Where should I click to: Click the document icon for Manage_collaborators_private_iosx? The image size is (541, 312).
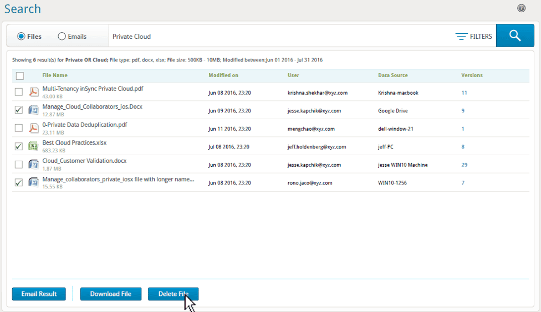[34, 182]
